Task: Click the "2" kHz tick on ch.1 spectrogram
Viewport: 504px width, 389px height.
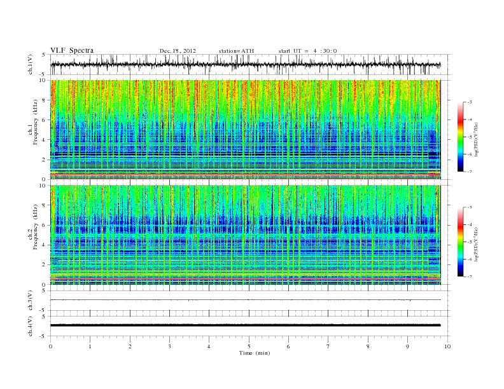Action: (x=45, y=160)
